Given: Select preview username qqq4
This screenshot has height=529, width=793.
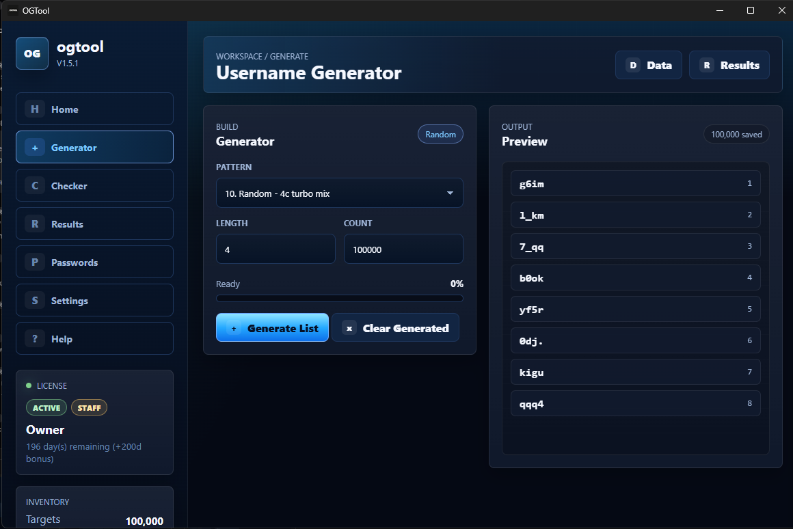Looking at the screenshot, I should pos(635,403).
